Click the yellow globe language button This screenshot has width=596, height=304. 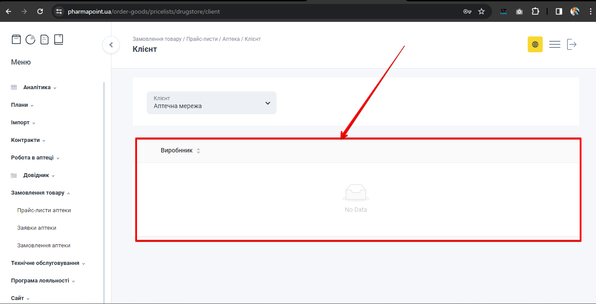click(535, 44)
